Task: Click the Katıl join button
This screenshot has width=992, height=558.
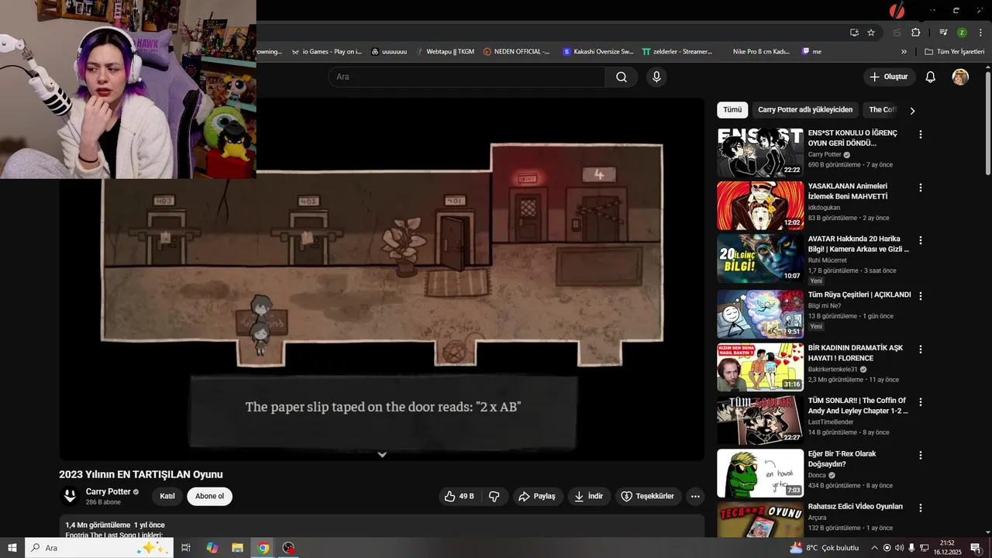Action: tap(167, 496)
